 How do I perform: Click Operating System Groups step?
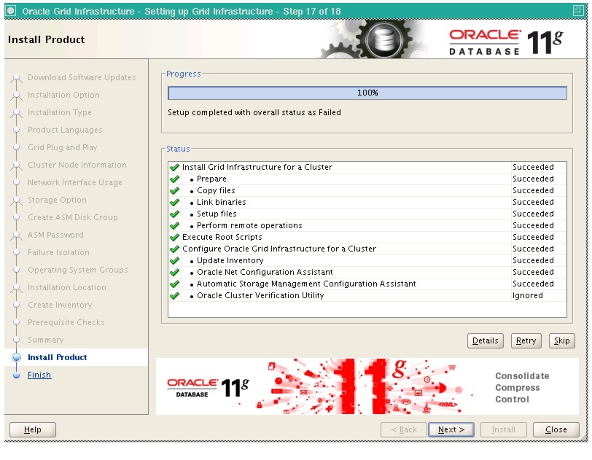pos(78,270)
